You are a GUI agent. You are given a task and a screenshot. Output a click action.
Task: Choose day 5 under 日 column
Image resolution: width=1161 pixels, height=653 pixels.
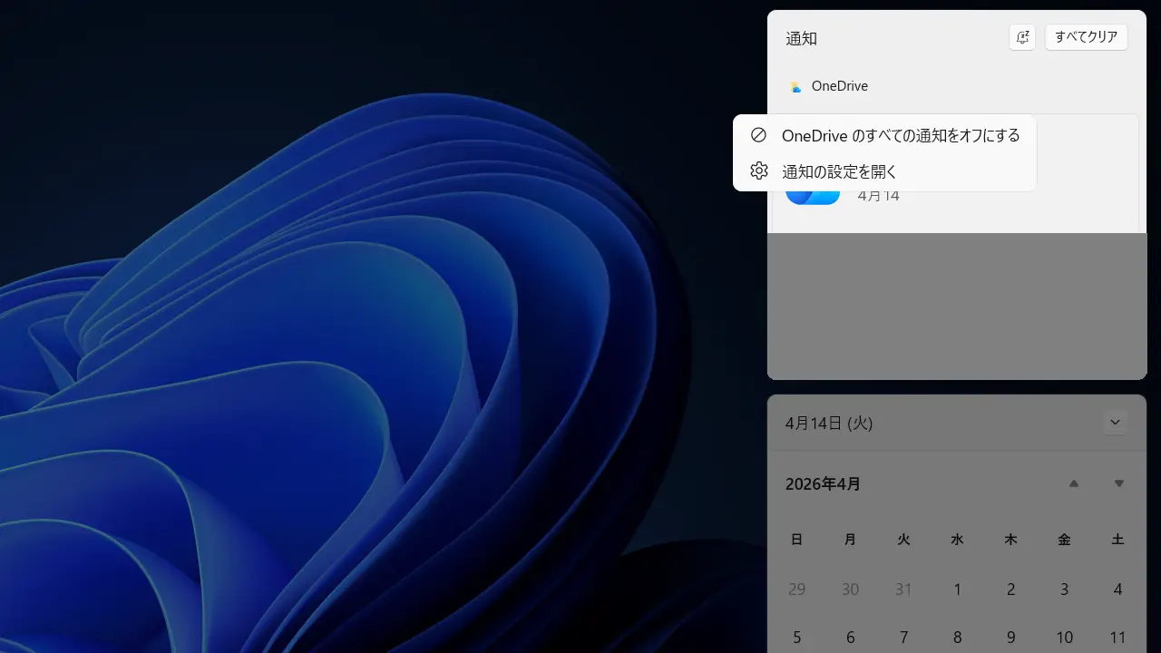pos(796,638)
